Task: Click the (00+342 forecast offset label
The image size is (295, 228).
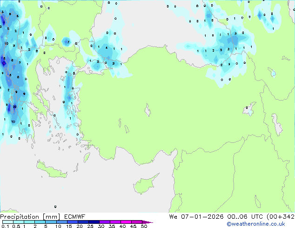Action: (281, 217)
